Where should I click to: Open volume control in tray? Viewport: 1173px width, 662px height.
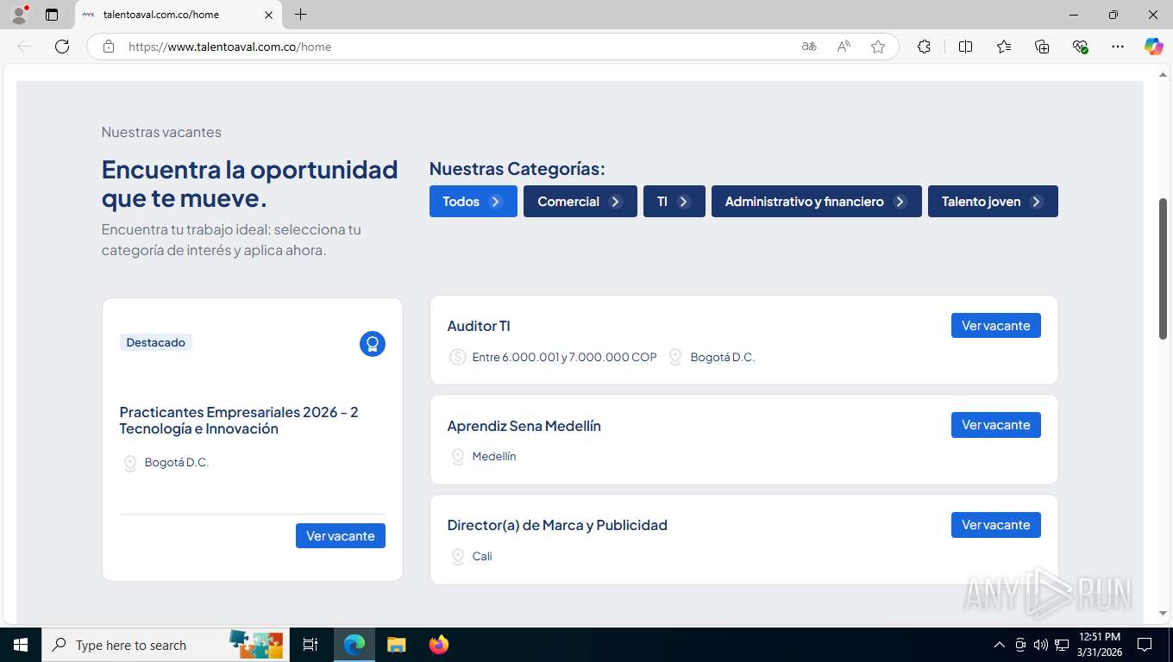point(1040,645)
